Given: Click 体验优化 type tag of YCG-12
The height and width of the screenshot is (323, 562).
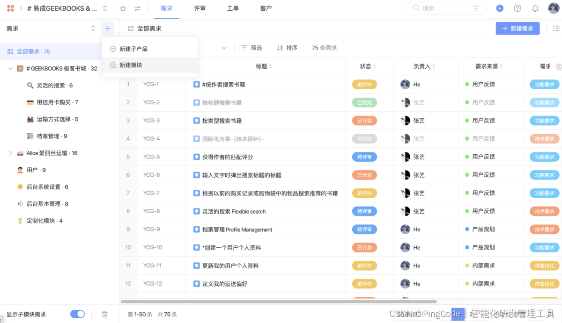Looking at the screenshot, I should 545,284.
